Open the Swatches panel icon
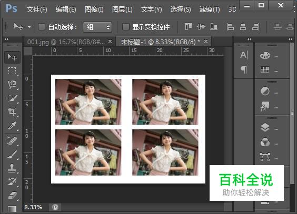Image resolution: width=297 pixels, height=214 pixels. tap(265, 69)
